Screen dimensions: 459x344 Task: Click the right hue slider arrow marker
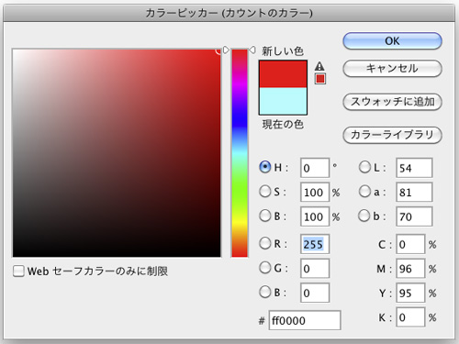click(252, 50)
